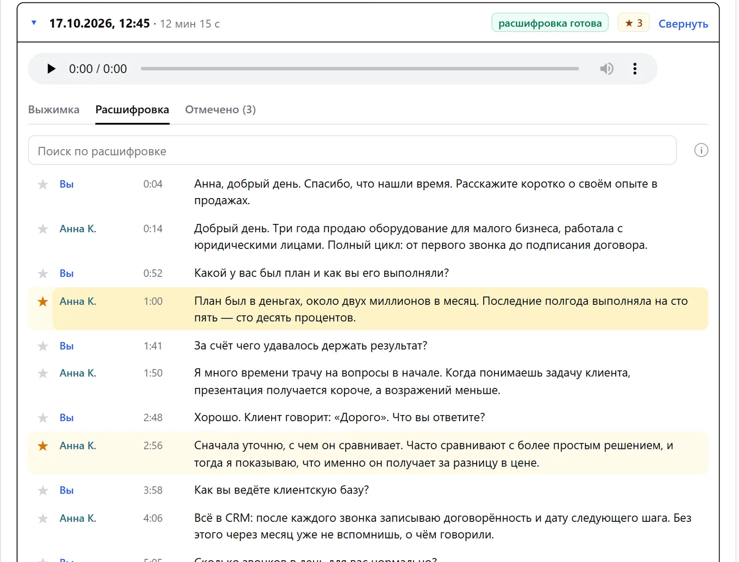Star the 1:41 line by Вы
739x562 pixels.
pos(42,346)
